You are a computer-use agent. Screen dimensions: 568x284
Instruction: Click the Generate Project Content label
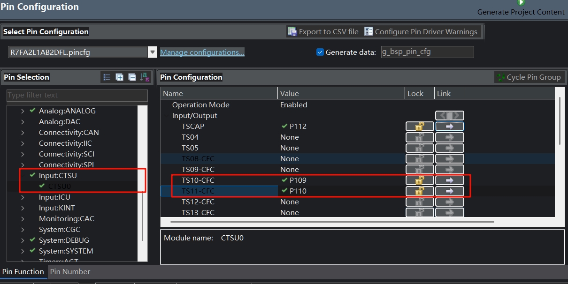click(x=521, y=12)
